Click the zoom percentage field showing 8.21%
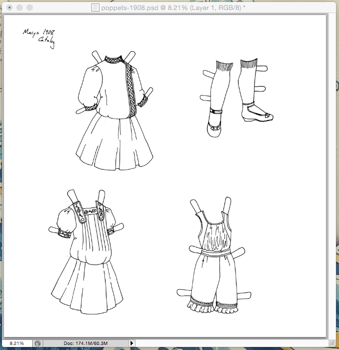Image resolution: width=339 pixels, height=350 pixels. [x=17, y=343]
